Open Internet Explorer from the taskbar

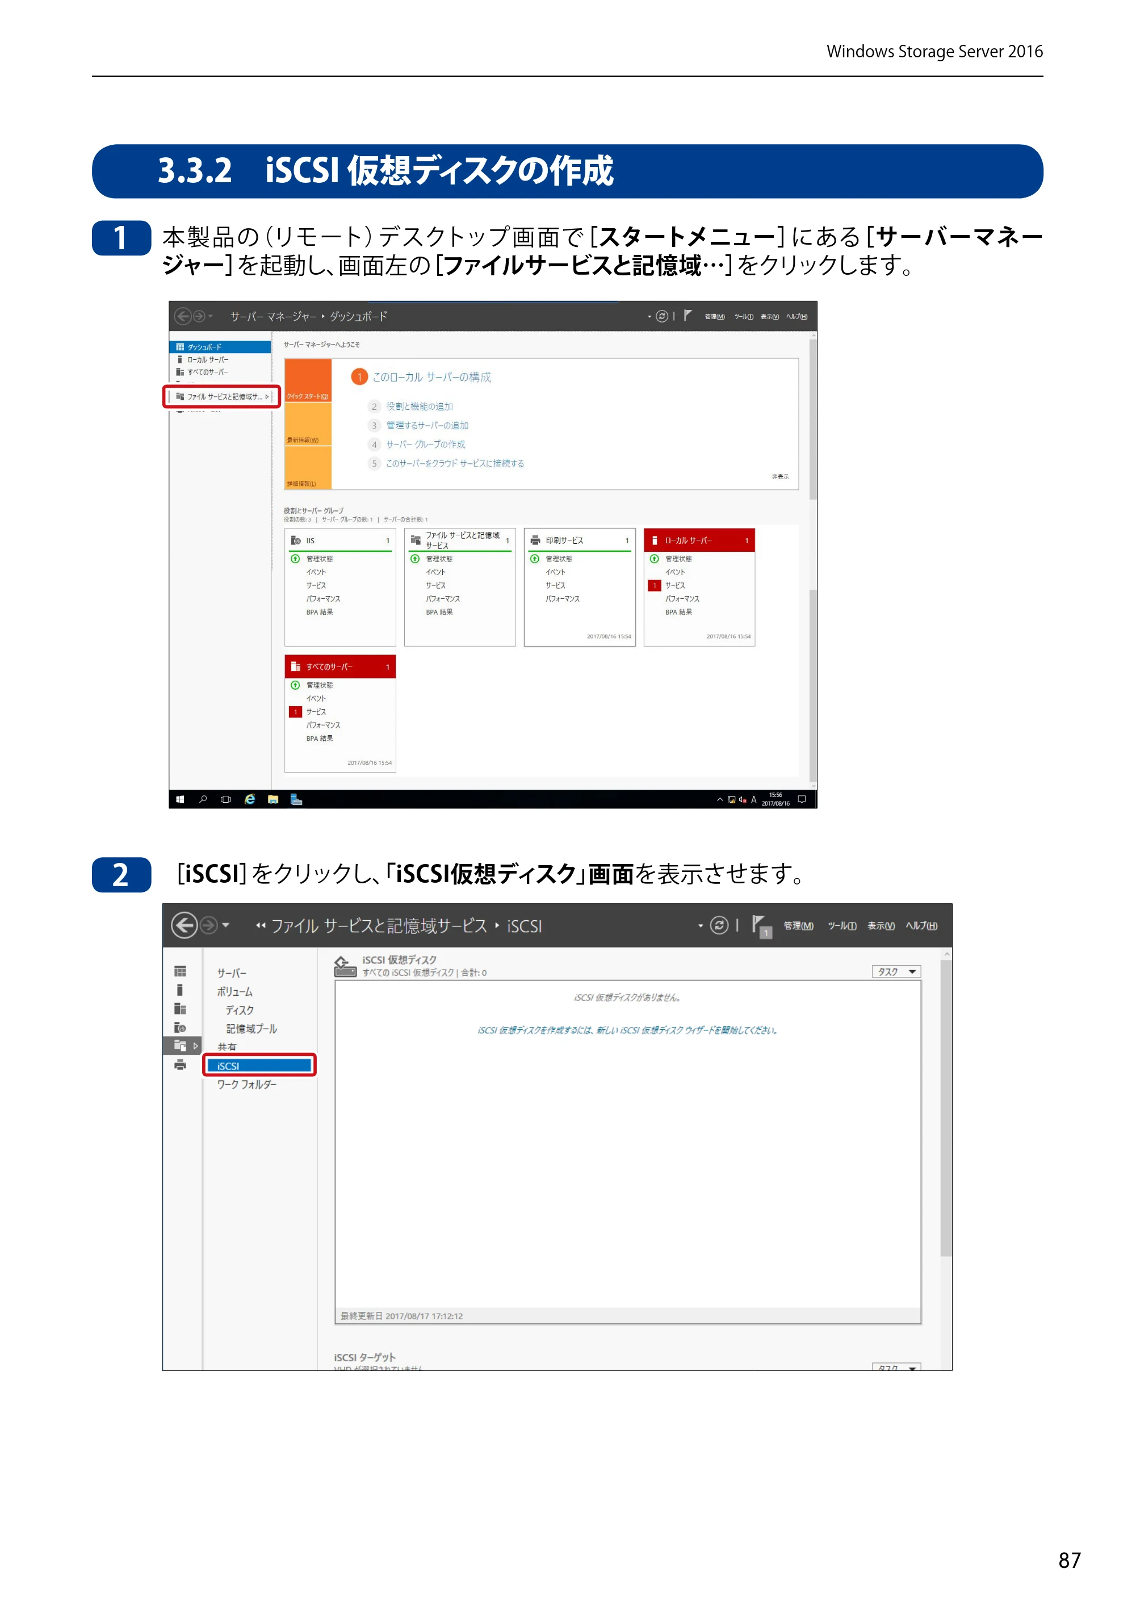[x=250, y=799]
